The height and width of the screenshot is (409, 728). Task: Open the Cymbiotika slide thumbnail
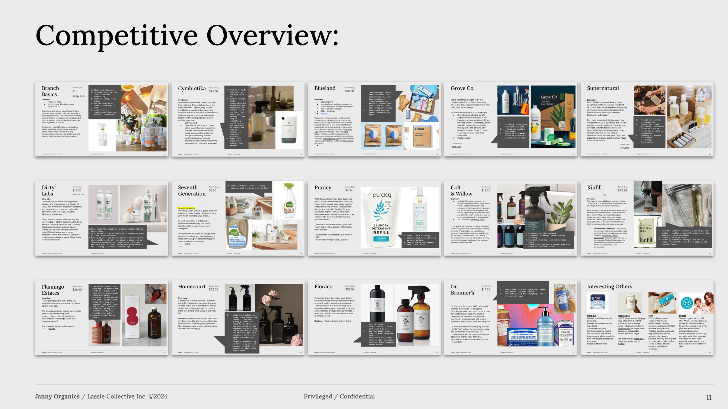(238, 119)
